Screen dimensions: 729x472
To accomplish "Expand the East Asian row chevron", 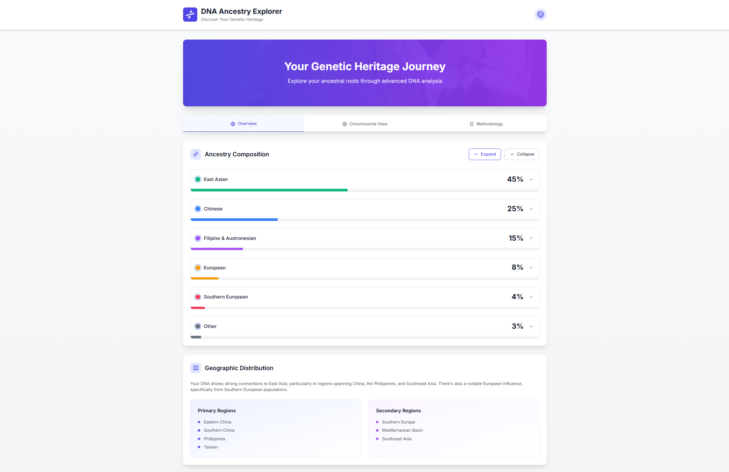I will (x=531, y=179).
